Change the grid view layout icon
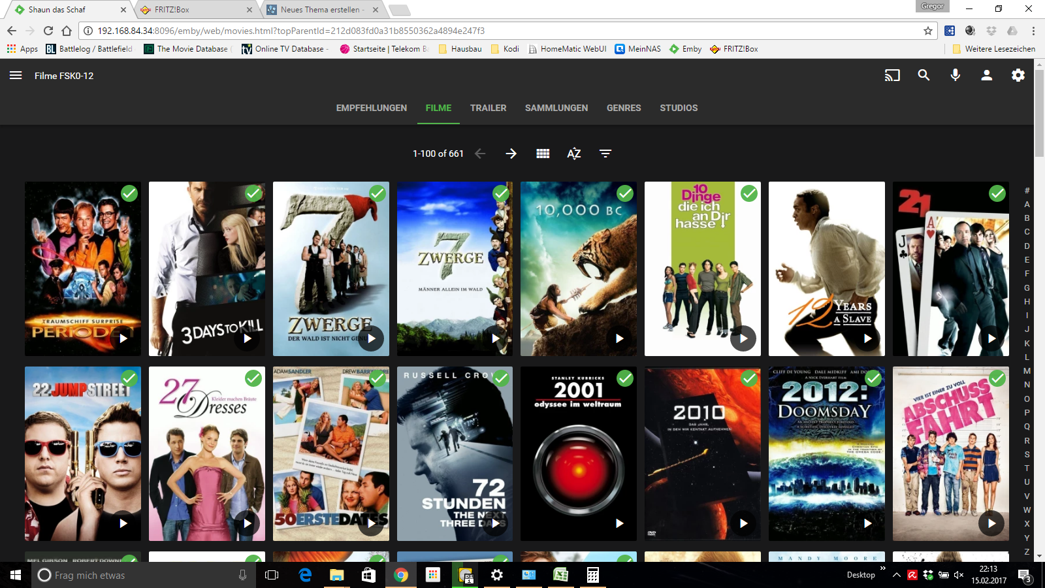 [543, 154]
